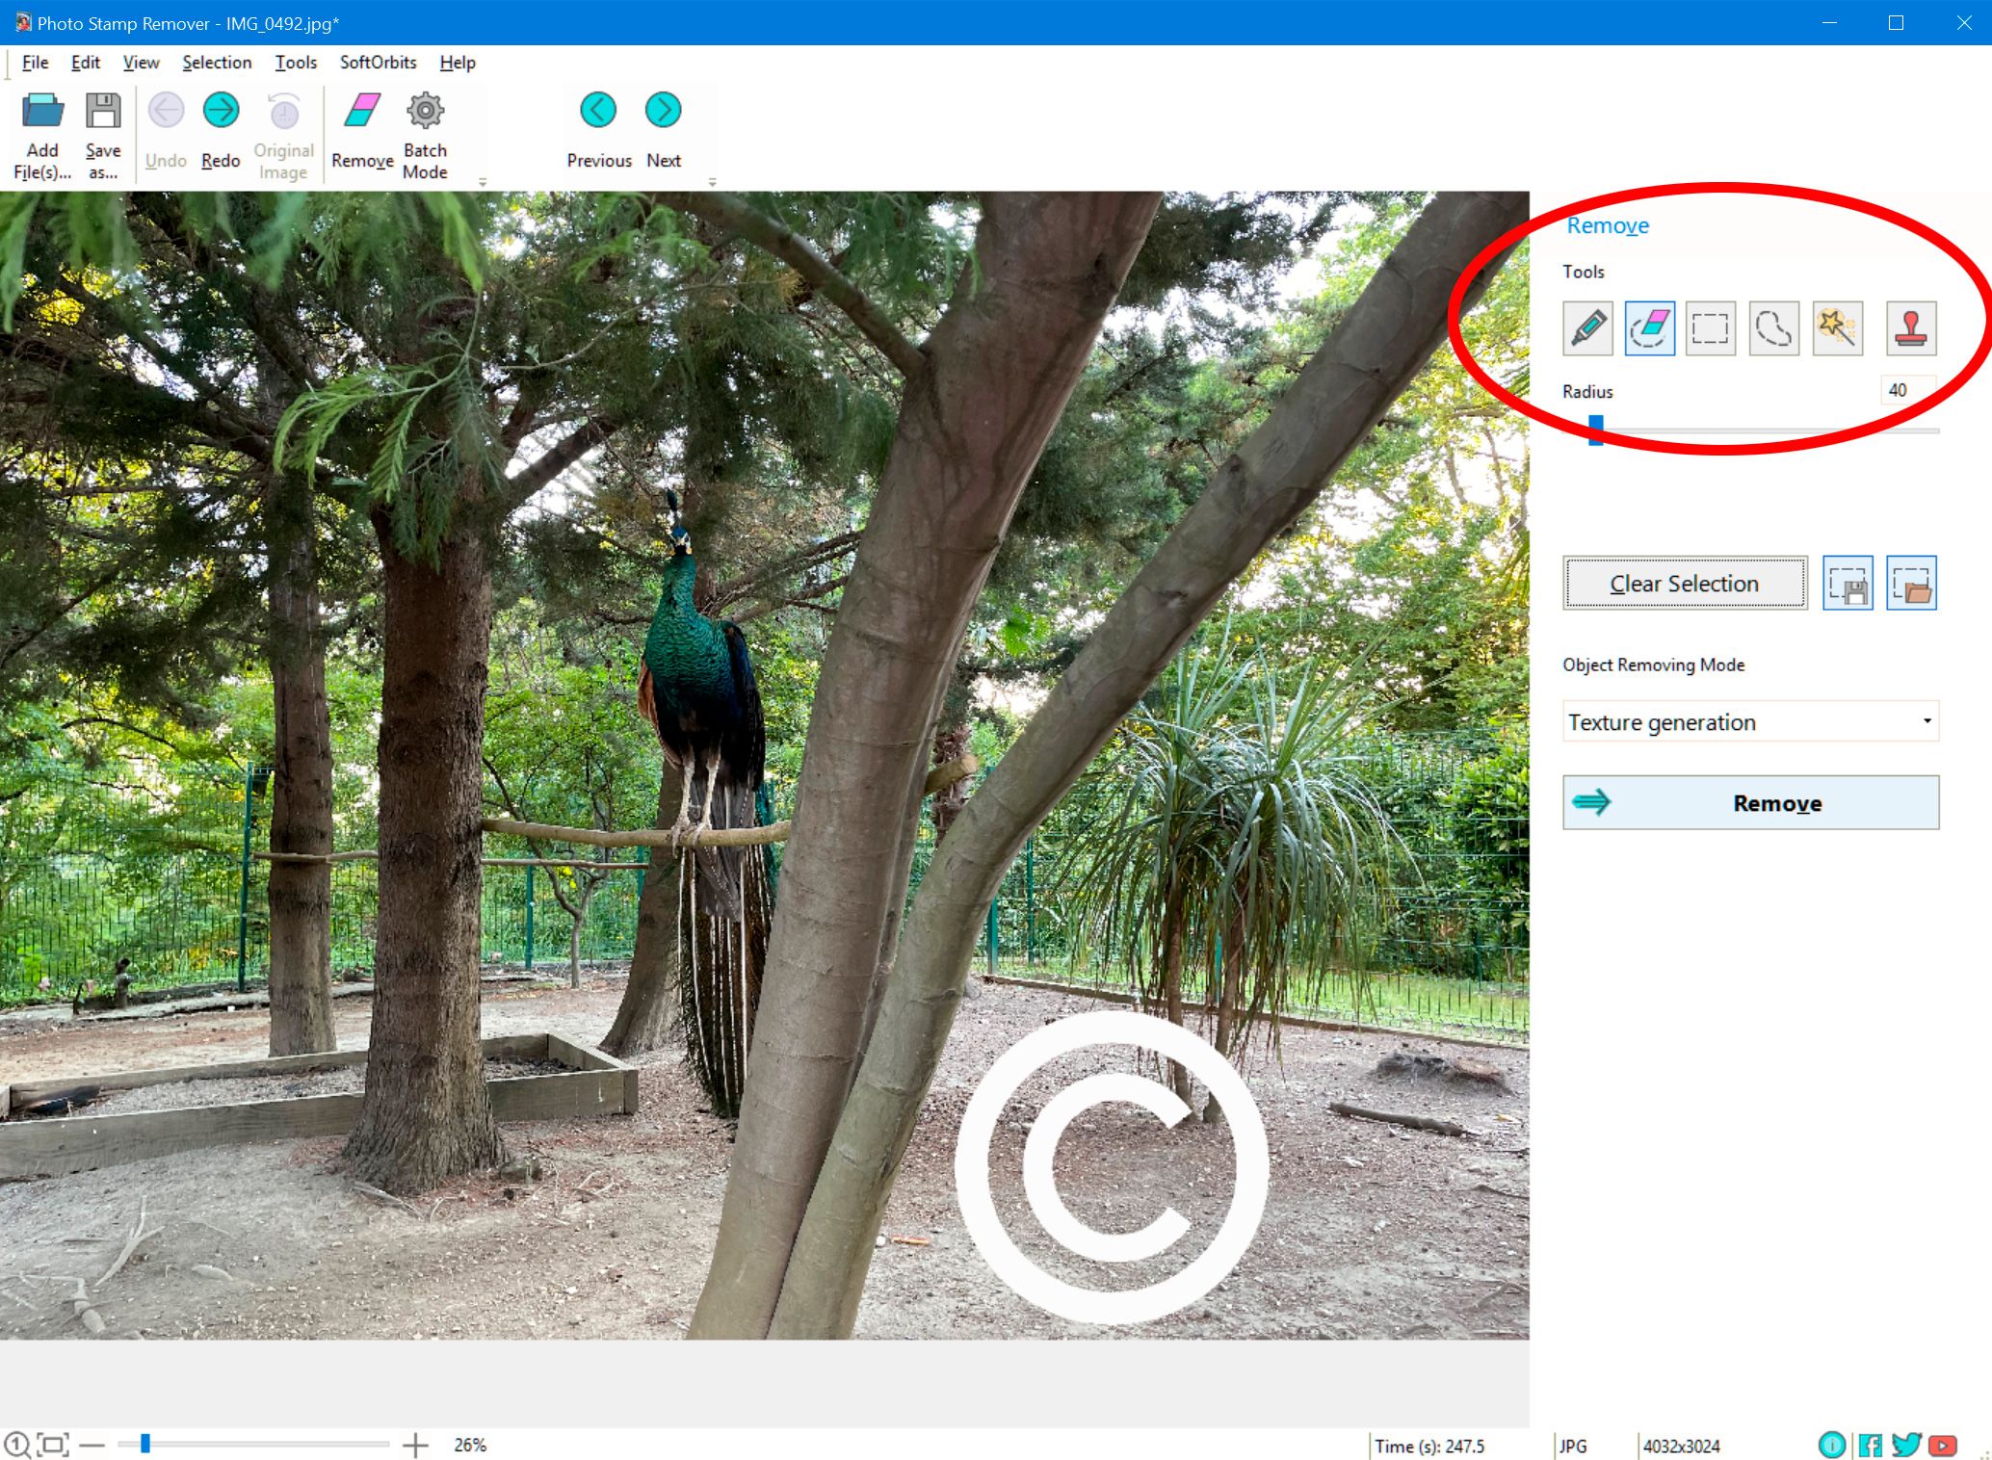This screenshot has height=1460, width=1992.
Task: Select the Eraser selection tool
Action: [1652, 326]
